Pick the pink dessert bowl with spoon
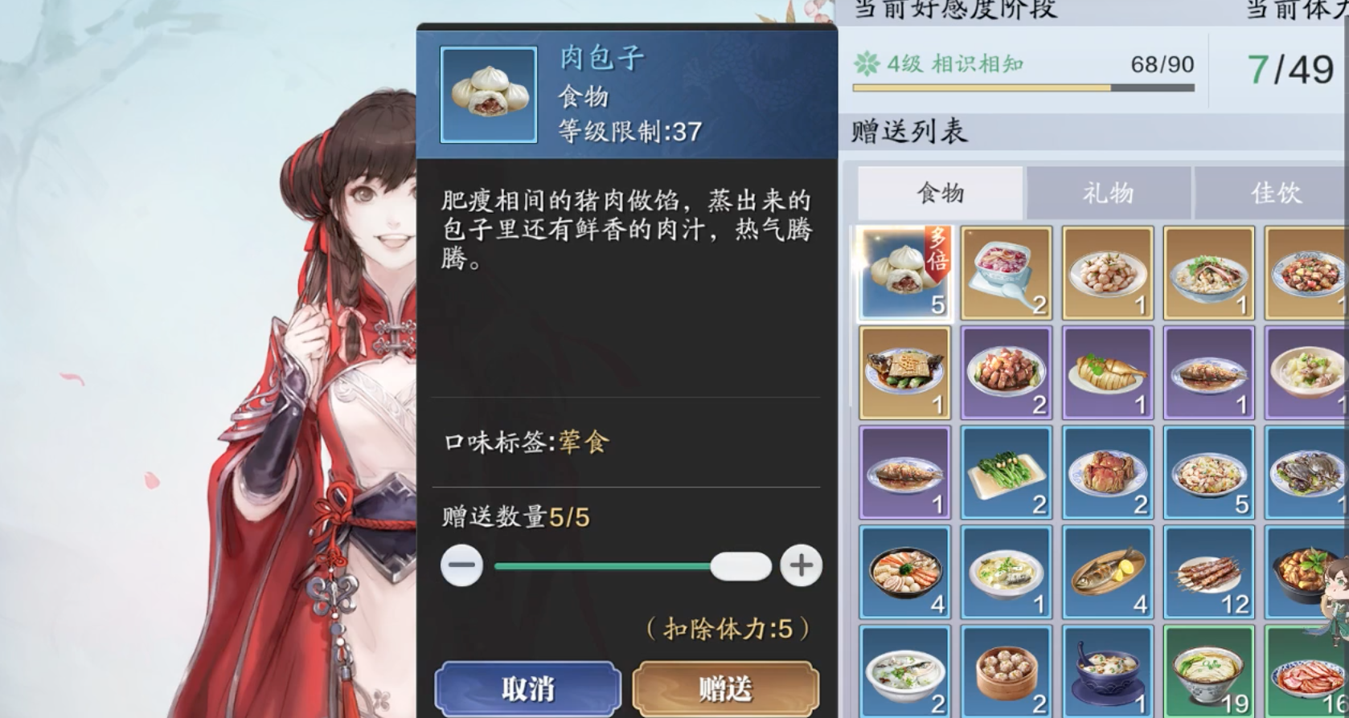This screenshot has height=718, width=1349. pyautogui.click(x=1006, y=273)
